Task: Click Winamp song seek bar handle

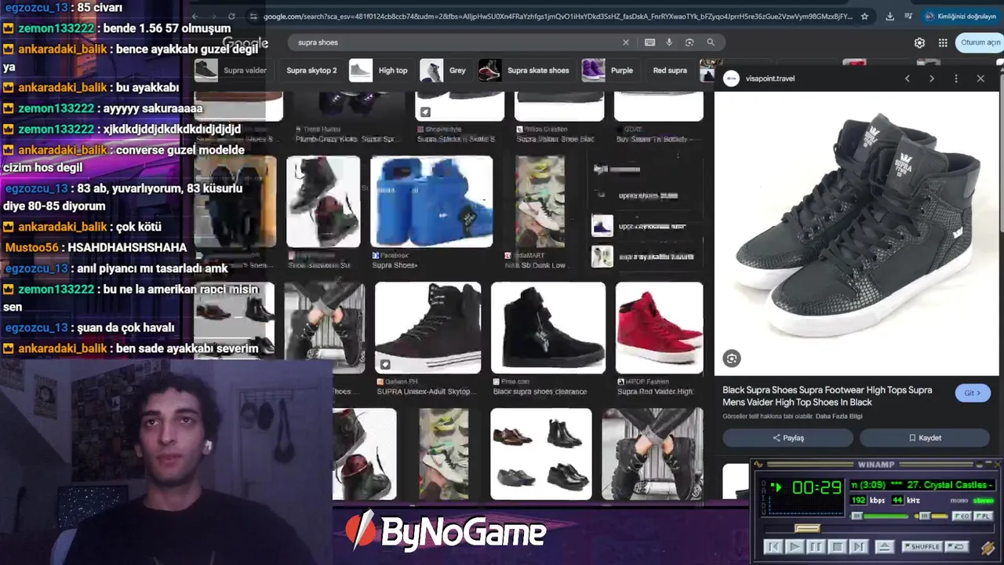Action: coord(807,529)
